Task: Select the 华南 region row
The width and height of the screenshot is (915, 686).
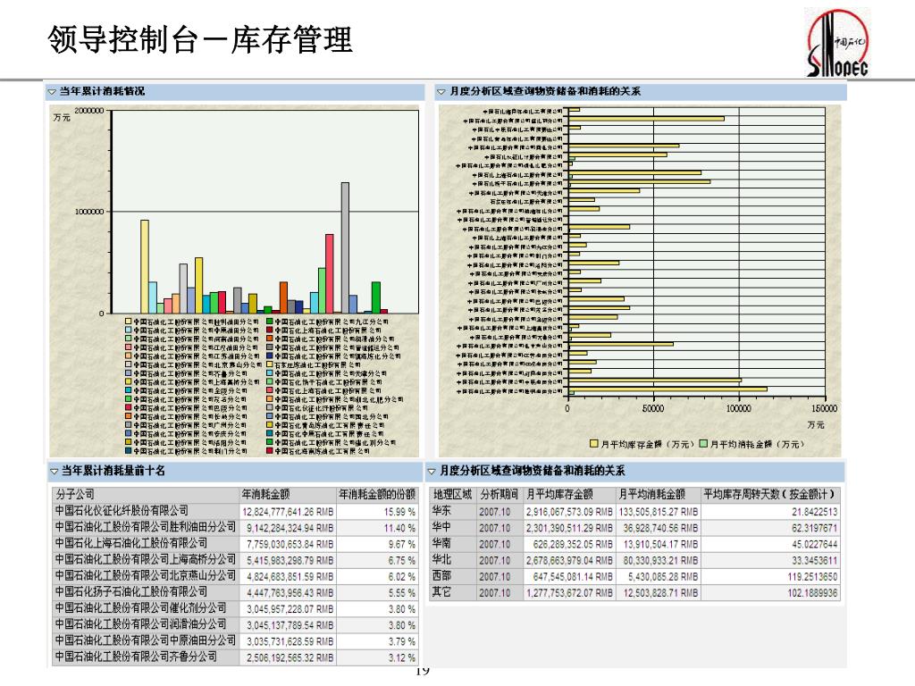Action: point(636,544)
